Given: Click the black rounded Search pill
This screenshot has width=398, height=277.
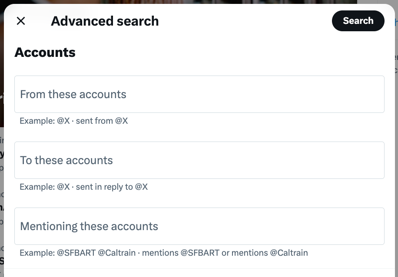Looking at the screenshot, I should pyautogui.click(x=358, y=20).
